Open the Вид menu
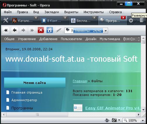Screen dimensions: 147x124 point(36,12)
